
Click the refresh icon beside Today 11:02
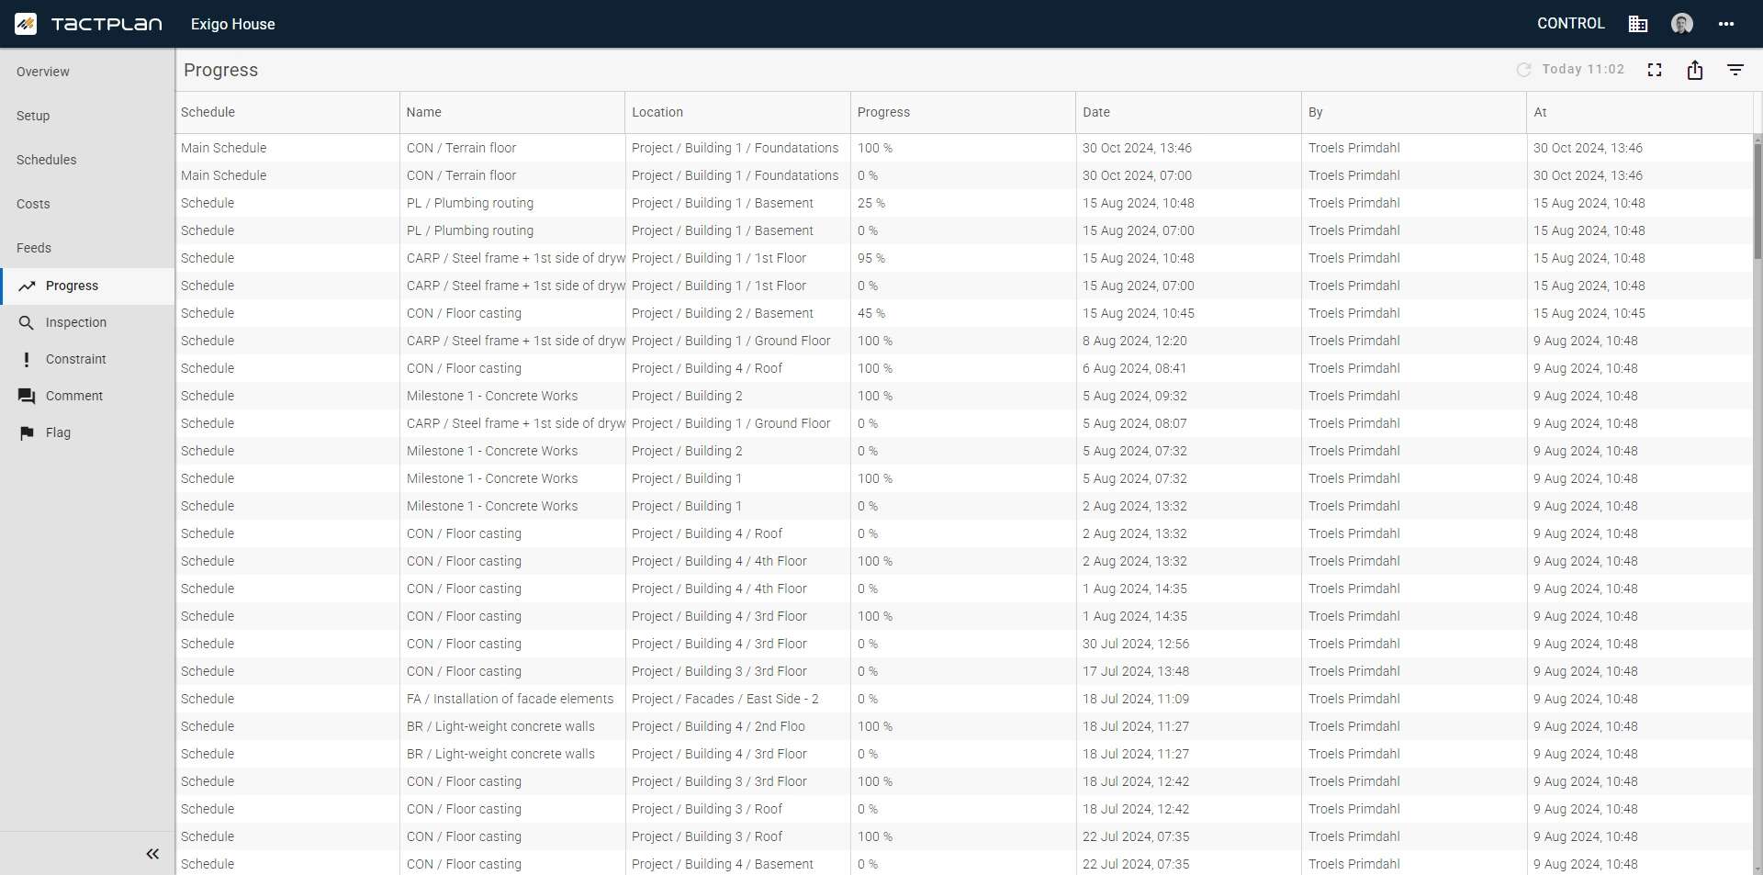pos(1524,70)
